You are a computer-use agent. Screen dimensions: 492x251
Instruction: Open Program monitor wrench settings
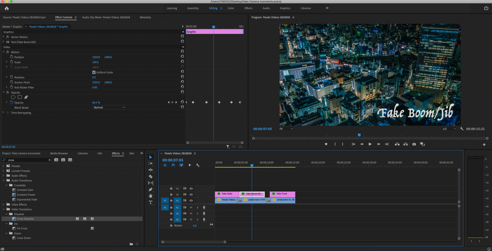click(x=462, y=129)
